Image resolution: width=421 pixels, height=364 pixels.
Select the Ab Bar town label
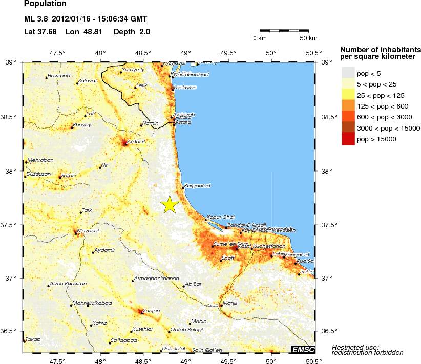(193, 284)
